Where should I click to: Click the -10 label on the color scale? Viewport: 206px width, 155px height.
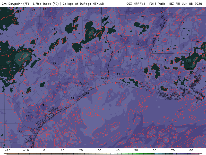[26, 150]
